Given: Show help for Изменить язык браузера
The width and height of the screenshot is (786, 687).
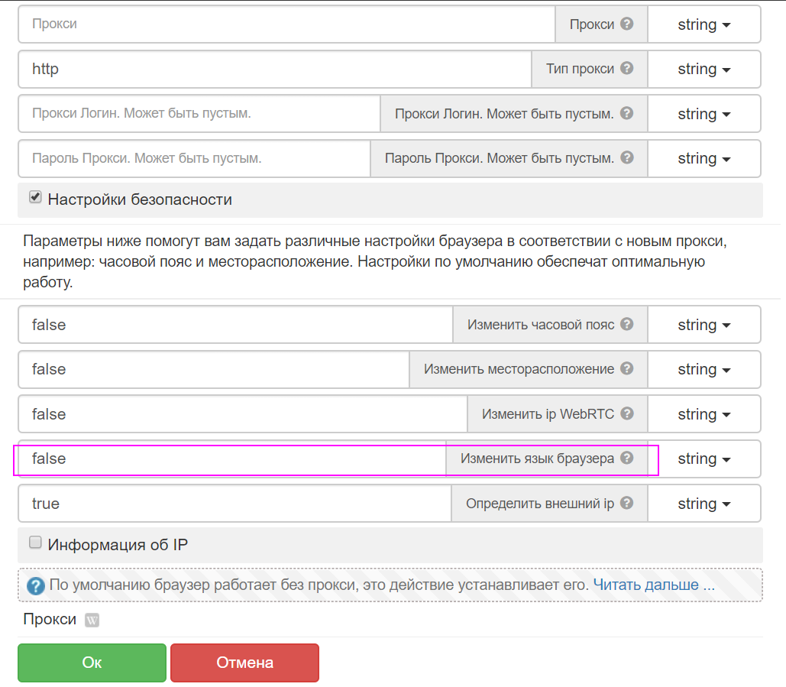Looking at the screenshot, I should click(x=627, y=459).
